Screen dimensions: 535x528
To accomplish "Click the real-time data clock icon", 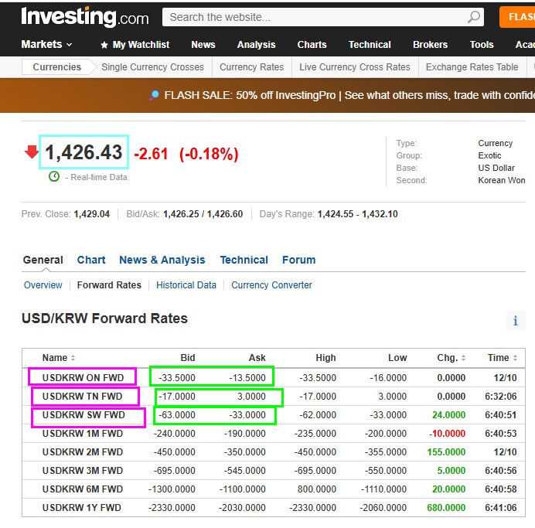I will pyautogui.click(x=54, y=176).
